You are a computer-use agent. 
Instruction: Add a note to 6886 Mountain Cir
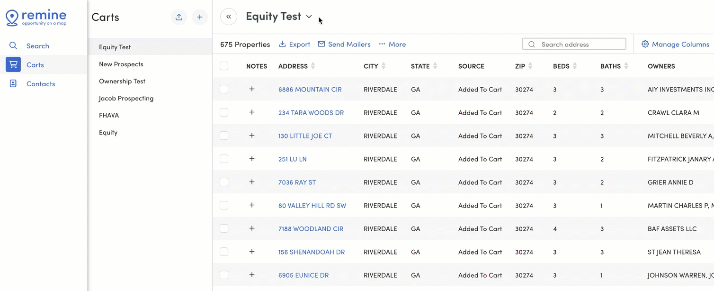tap(252, 89)
